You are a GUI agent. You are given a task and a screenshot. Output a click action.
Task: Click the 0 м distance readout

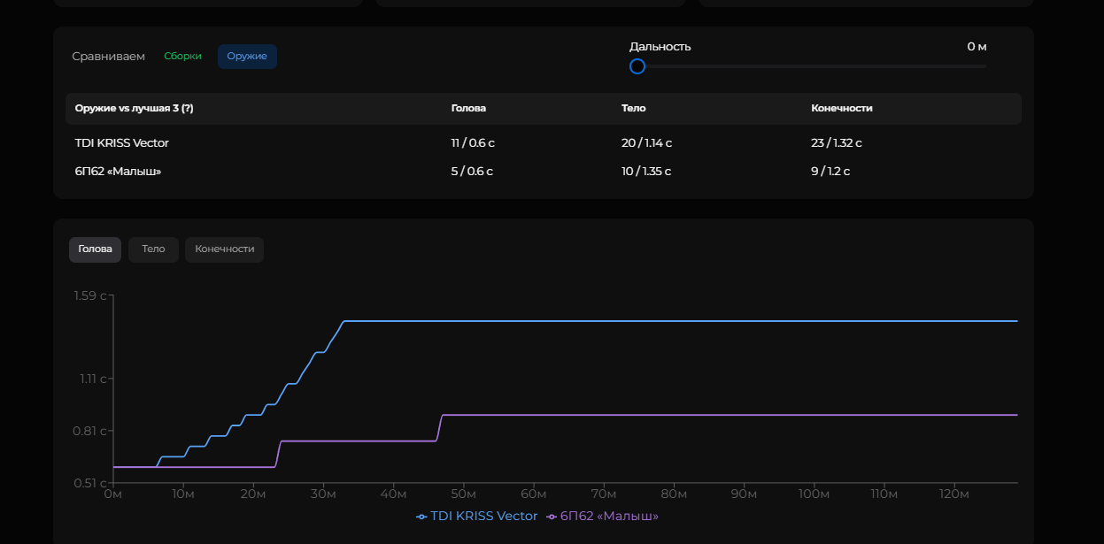977,46
